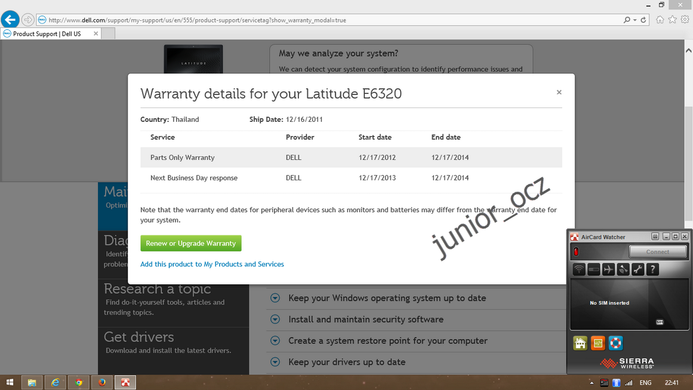
Task: Click the Wi-Fi icon in AirCard Watcher
Action: [x=579, y=269]
